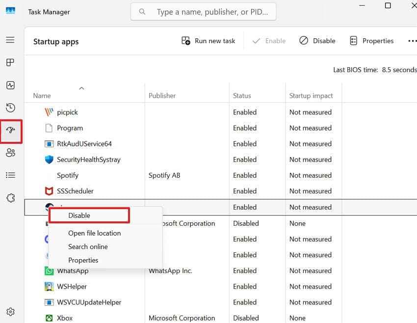Click the WhatsApp Inc. publisher cell
The width and height of the screenshot is (417, 323).
[x=170, y=271]
